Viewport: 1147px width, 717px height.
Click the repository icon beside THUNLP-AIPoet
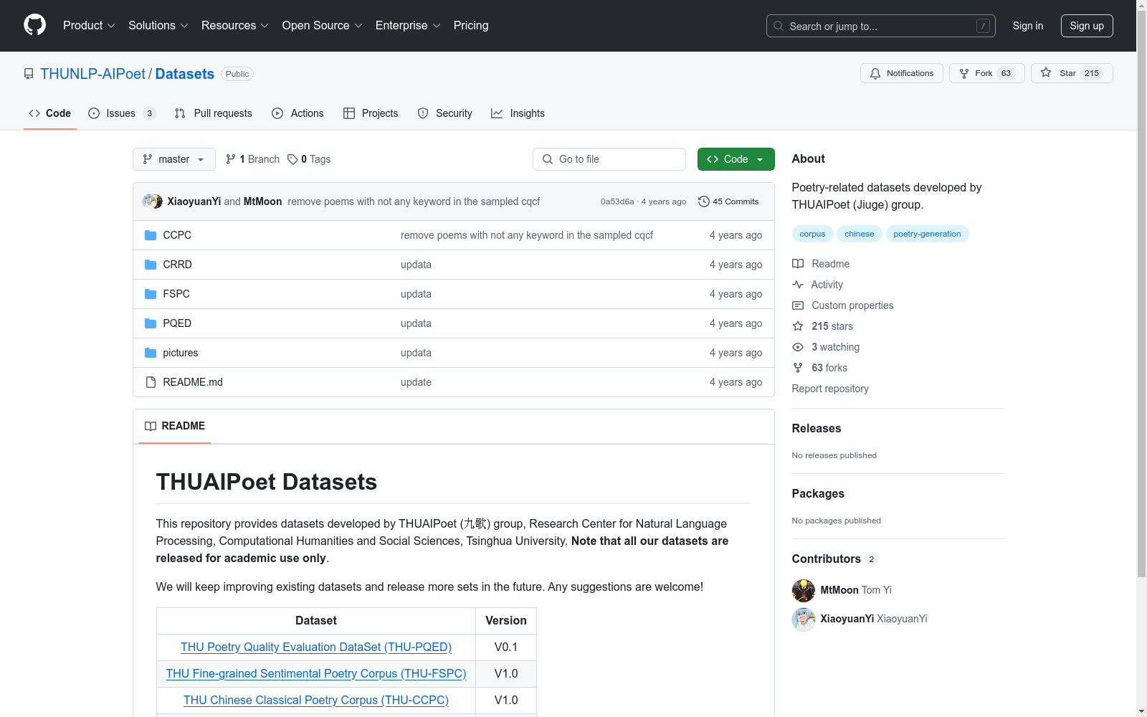(29, 74)
